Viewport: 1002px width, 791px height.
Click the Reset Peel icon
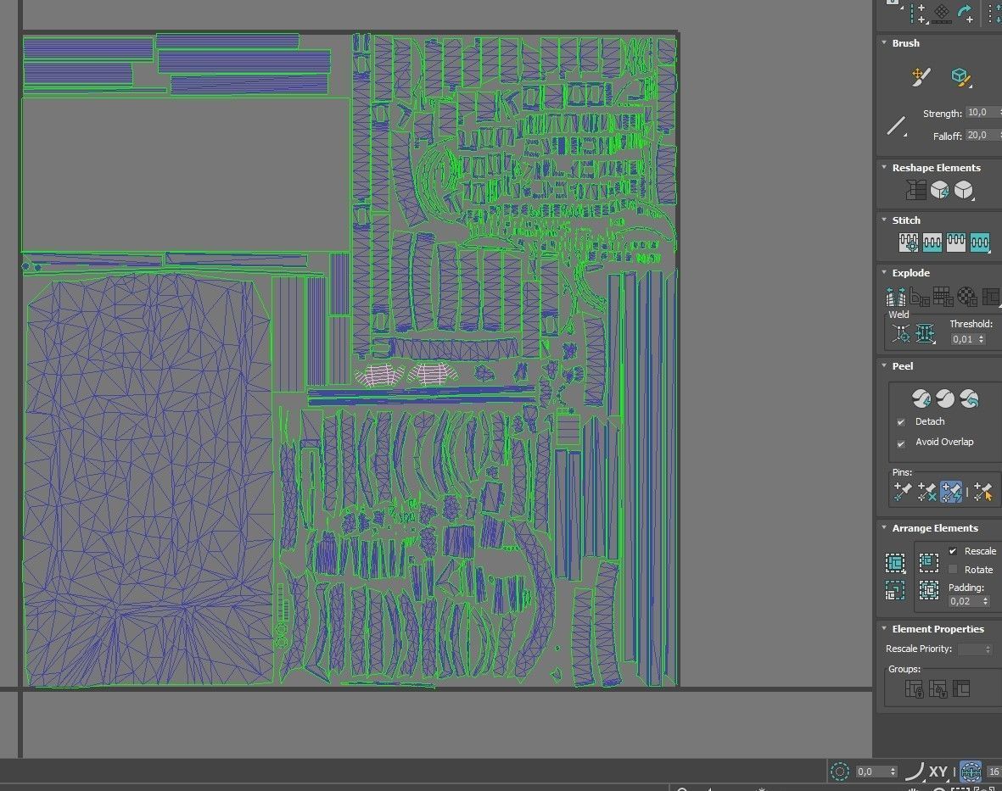coord(969,398)
